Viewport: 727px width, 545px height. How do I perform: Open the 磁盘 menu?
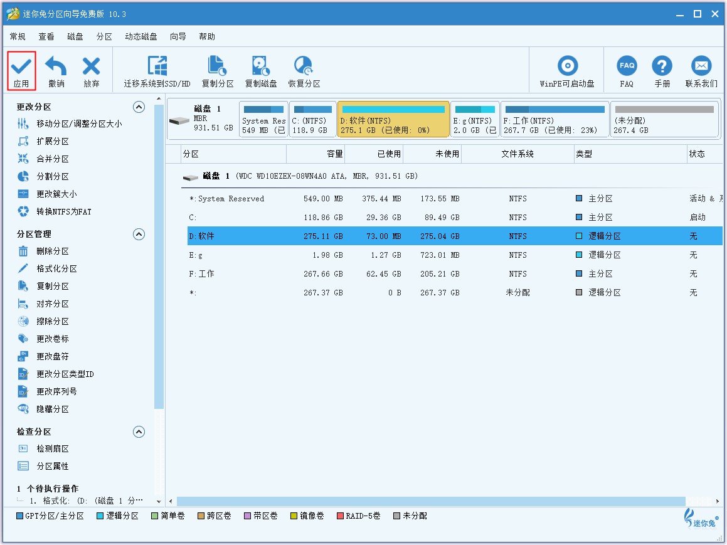[x=75, y=36]
